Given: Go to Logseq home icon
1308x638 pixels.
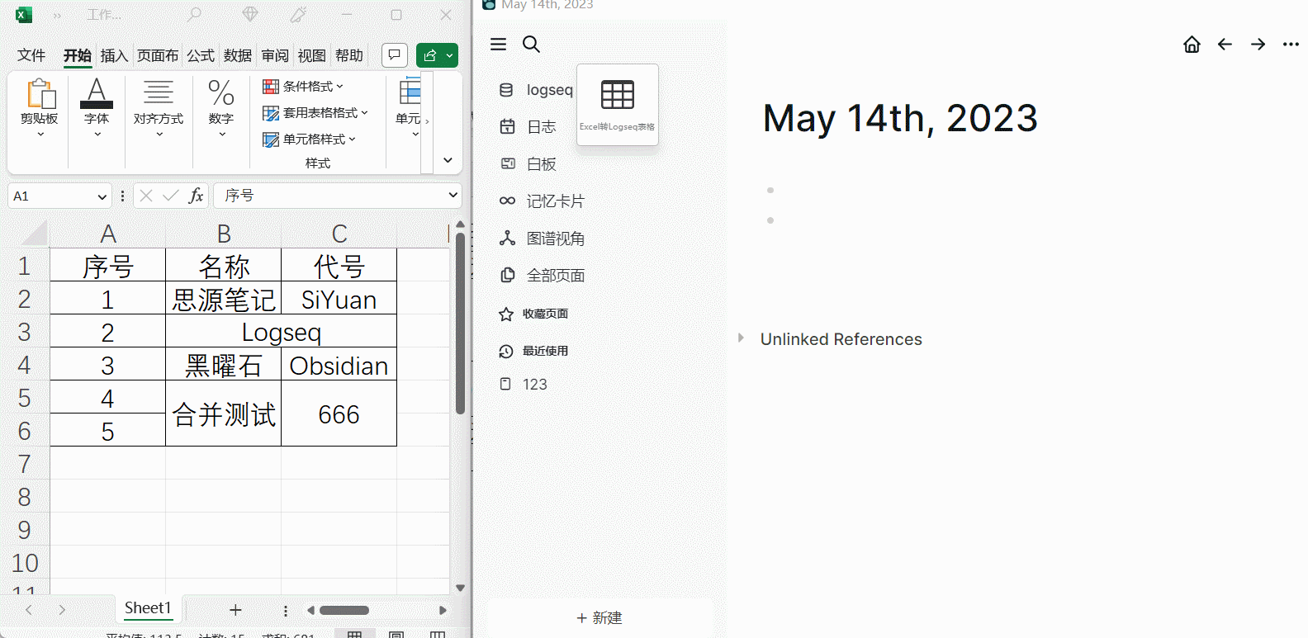Looking at the screenshot, I should [x=1192, y=44].
